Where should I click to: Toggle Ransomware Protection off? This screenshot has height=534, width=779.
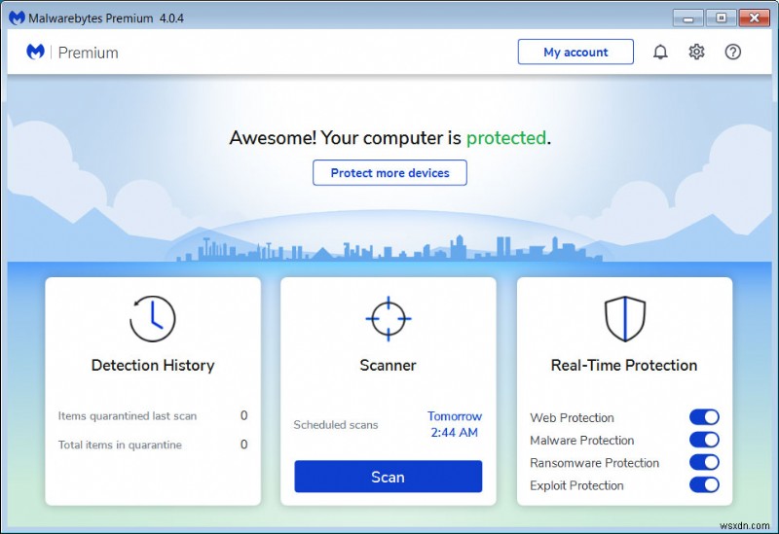[x=704, y=463]
